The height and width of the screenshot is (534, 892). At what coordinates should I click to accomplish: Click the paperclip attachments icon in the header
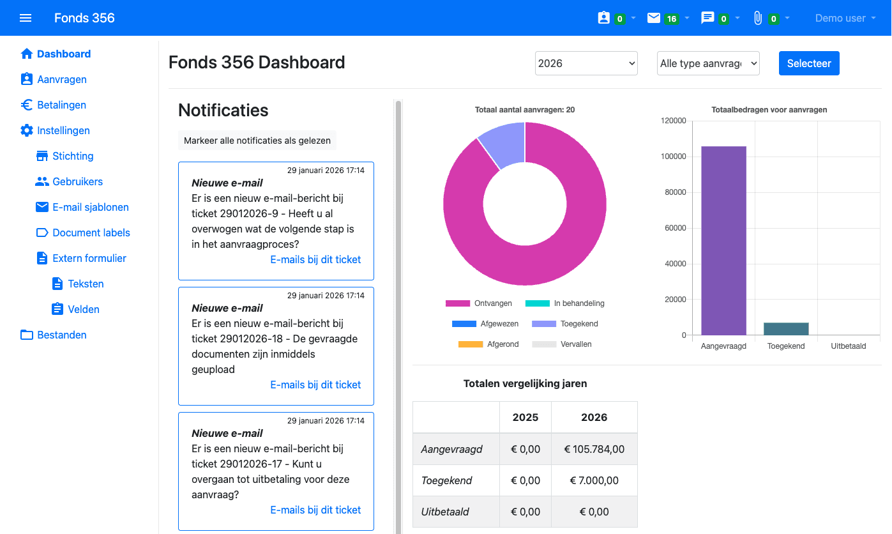click(x=758, y=18)
